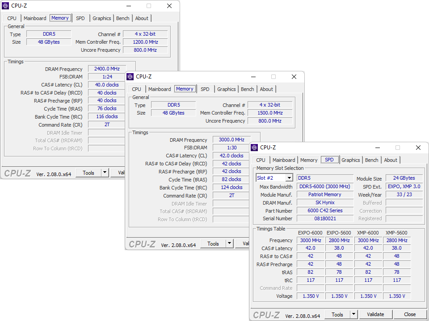Click the XMP-5600 column header in Timings Table
The height and width of the screenshot is (321, 429).
click(396, 233)
